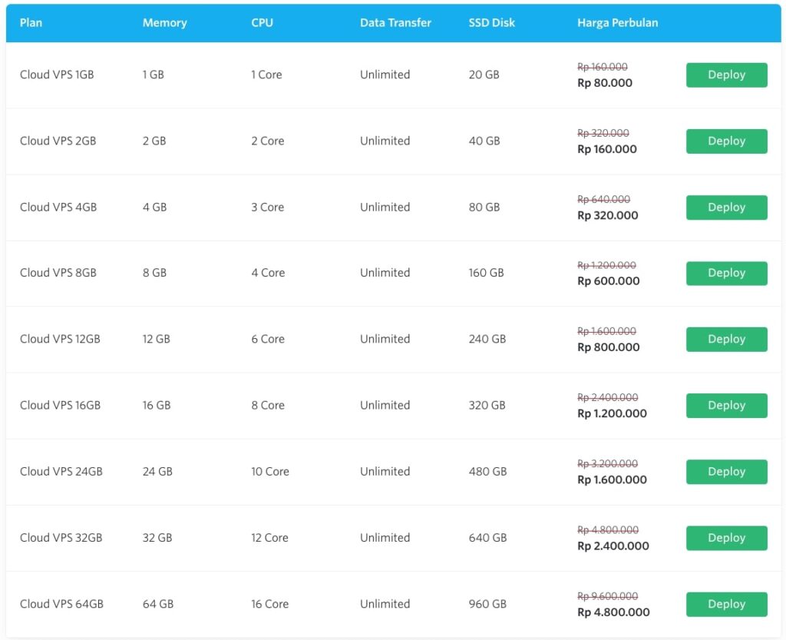Click Deploy for Cloud VPS 4GB
Image resolution: width=786 pixels, height=640 pixels.
(x=726, y=207)
